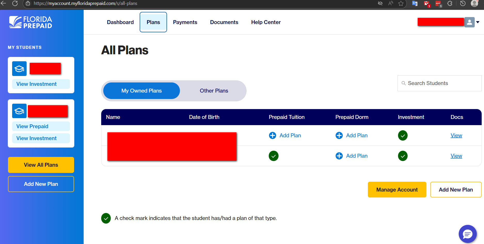This screenshot has width=484, height=244.
Task: Open the Docs View link in first student row
Action: tap(456, 135)
